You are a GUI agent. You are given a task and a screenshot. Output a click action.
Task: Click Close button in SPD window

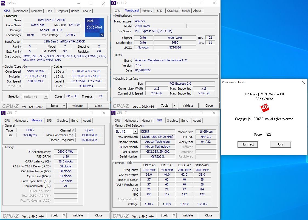(209, 215)
